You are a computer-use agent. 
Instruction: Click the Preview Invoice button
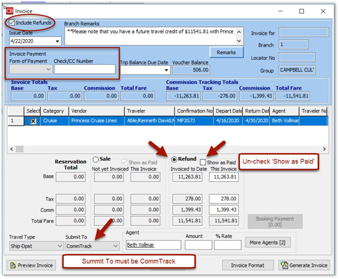(31, 265)
